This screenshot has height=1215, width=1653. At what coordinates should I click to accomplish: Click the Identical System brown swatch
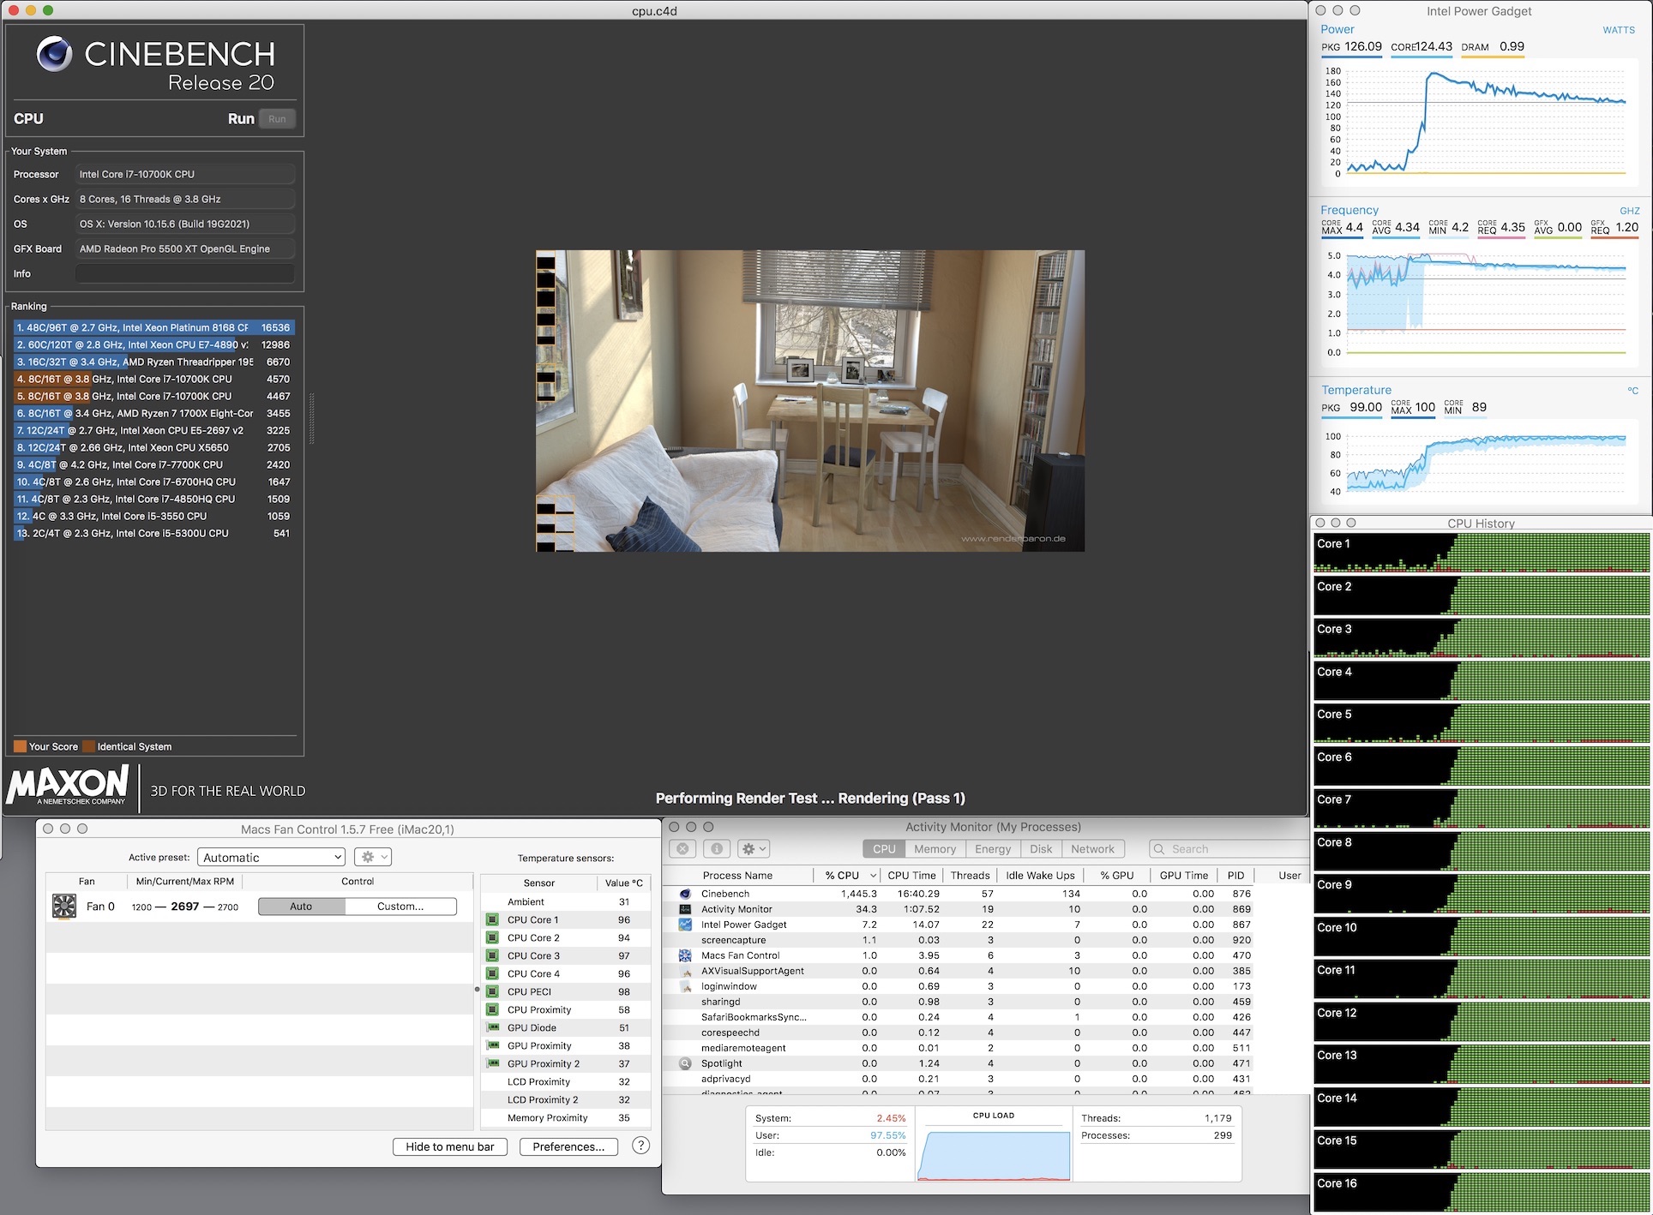88,746
